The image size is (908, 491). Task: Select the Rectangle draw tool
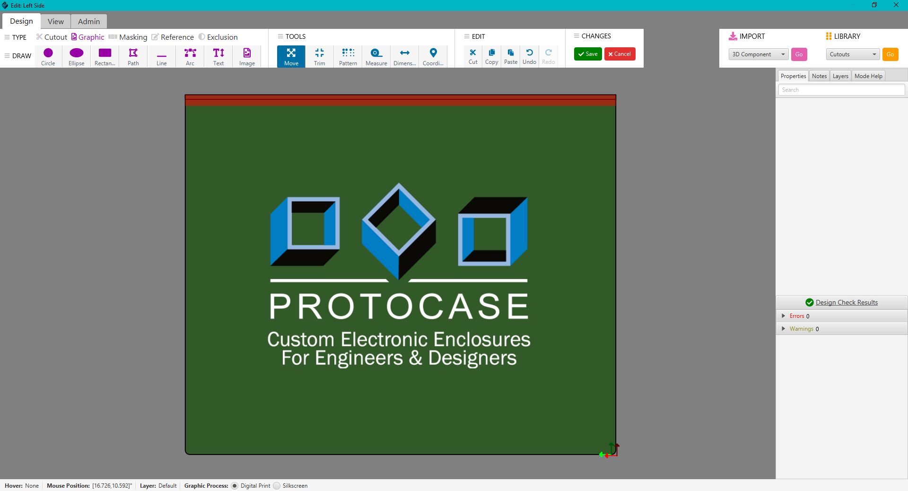tap(105, 57)
